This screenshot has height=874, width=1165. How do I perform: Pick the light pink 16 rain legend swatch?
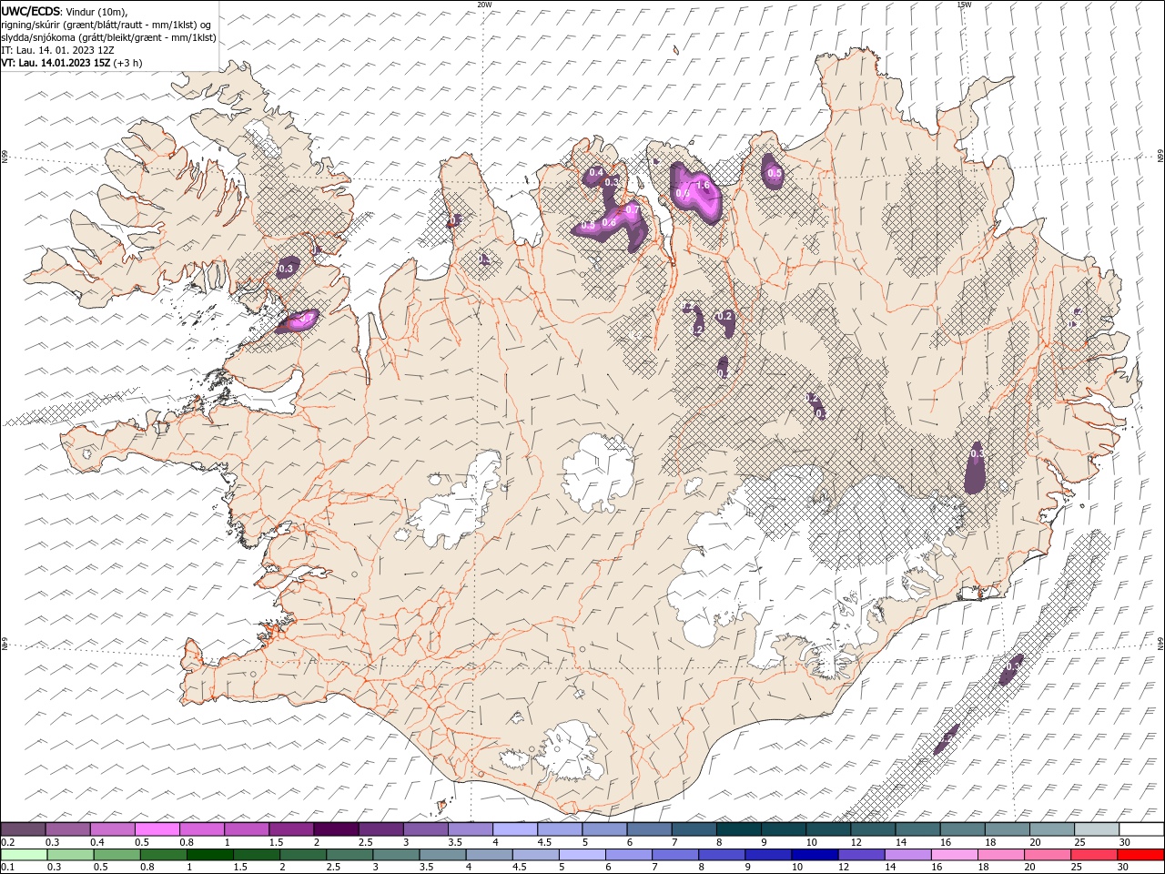[955, 855]
